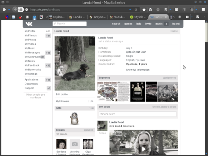Switch to the Stylish tab

pyautogui.click(x=138, y=17)
